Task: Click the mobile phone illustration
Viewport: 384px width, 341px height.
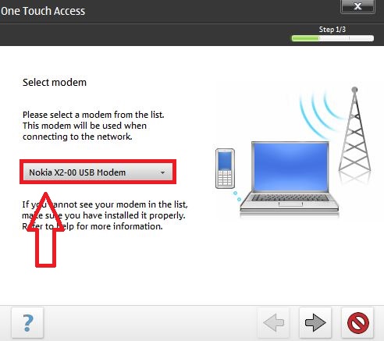Action: click(225, 169)
